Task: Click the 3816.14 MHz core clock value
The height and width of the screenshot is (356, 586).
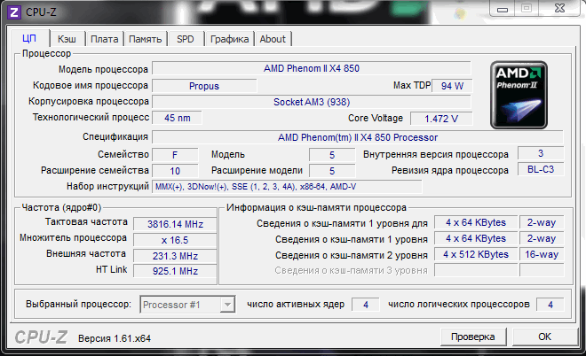Action: (175, 224)
